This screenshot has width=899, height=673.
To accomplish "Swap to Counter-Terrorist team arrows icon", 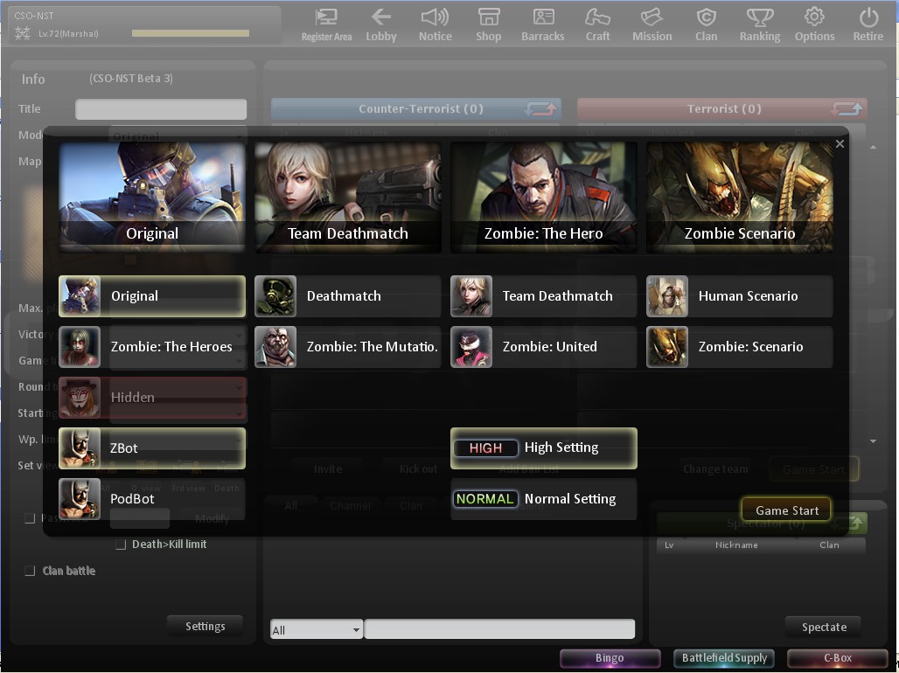I will (x=540, y=108).
